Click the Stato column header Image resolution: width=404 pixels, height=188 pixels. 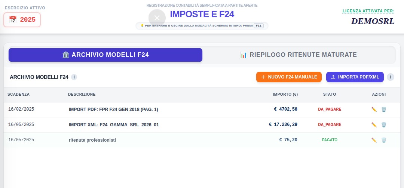pyautogui.click(x=330, y=94)
